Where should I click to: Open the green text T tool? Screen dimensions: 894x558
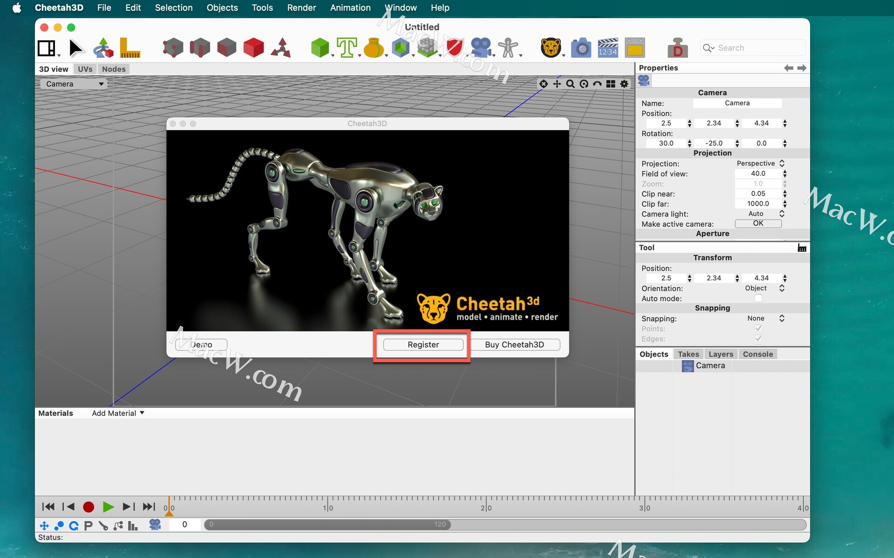point(347,48)
